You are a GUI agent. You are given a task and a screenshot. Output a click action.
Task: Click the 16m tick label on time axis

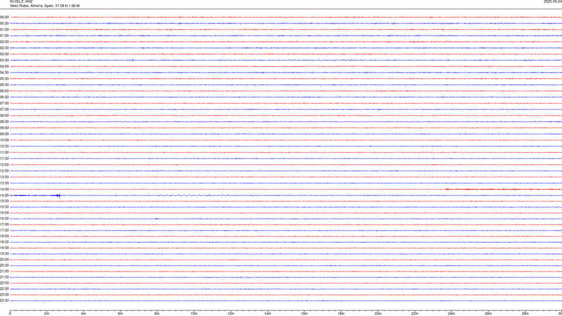pyautogui.click(x=304, y=314)
